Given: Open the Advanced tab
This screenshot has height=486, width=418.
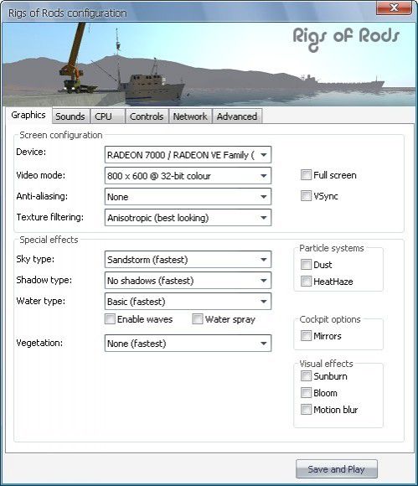Looking at the screenshot, I should tap(237, 116).
